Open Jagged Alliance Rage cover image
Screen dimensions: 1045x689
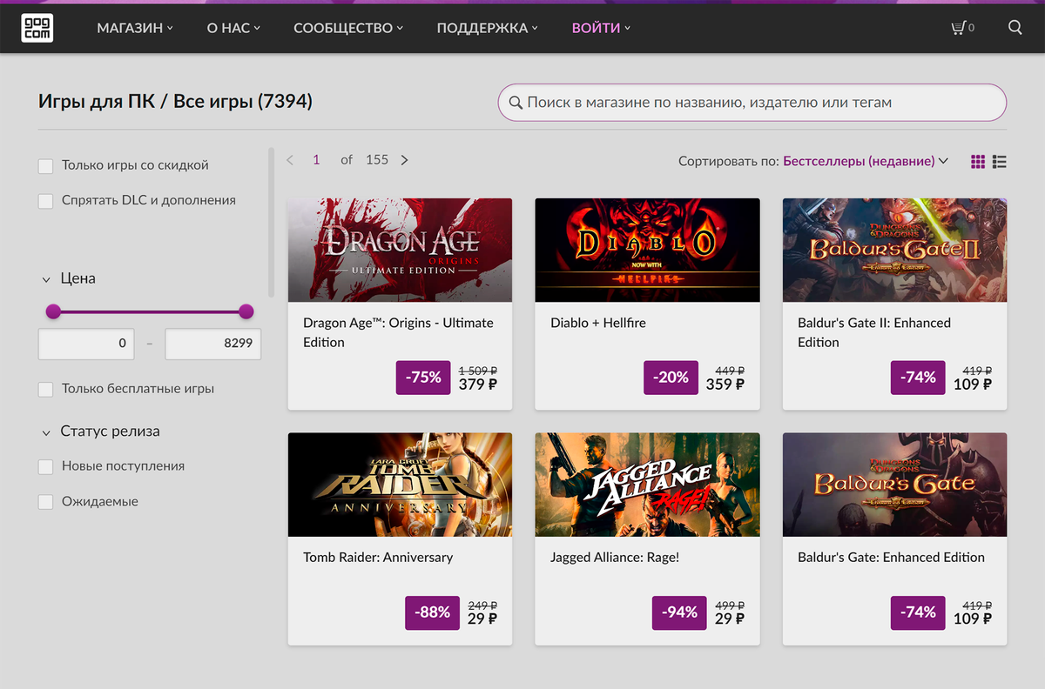pyautogui.click(x=647, y=485)
